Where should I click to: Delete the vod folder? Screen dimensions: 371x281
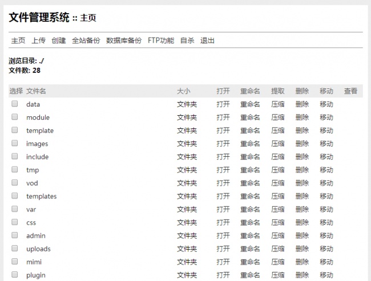click(302, 183)
